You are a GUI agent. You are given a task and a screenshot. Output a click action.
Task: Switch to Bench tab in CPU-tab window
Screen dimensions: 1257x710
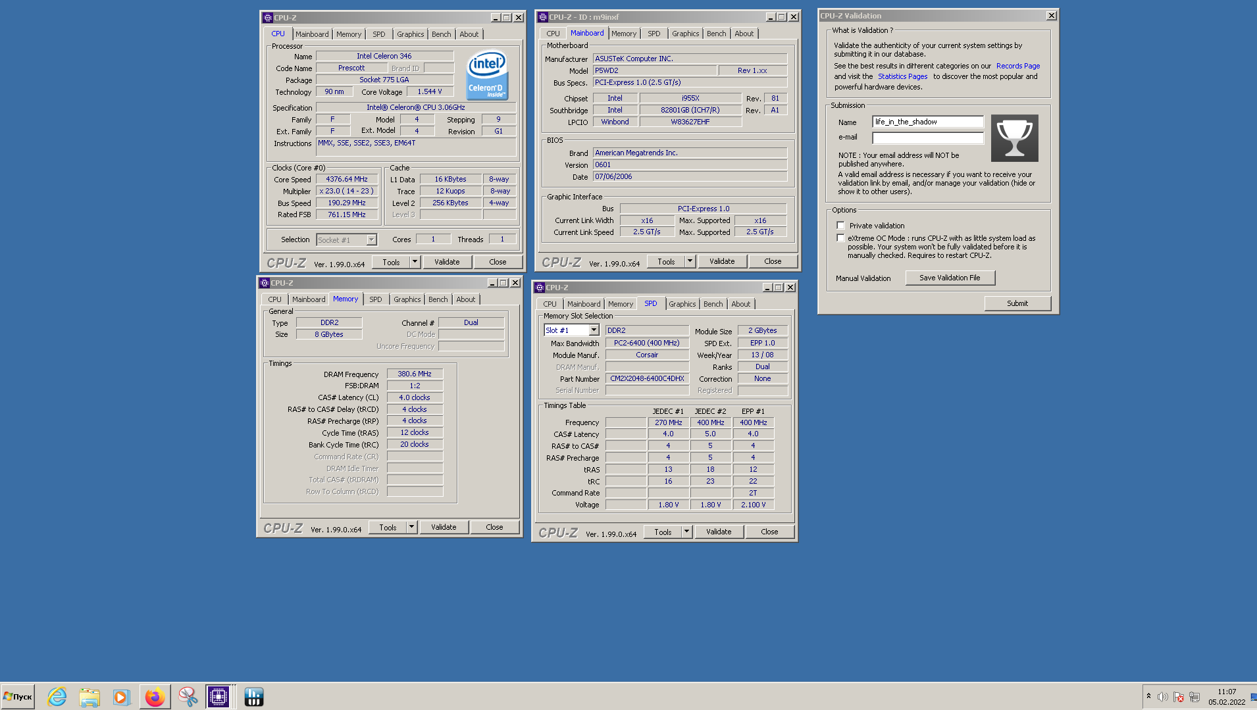tap(442, 34)
